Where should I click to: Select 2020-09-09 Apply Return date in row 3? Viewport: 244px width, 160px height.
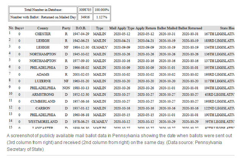(146, 48)
